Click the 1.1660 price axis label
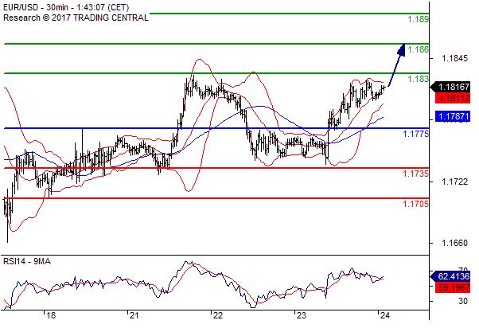 454,243
